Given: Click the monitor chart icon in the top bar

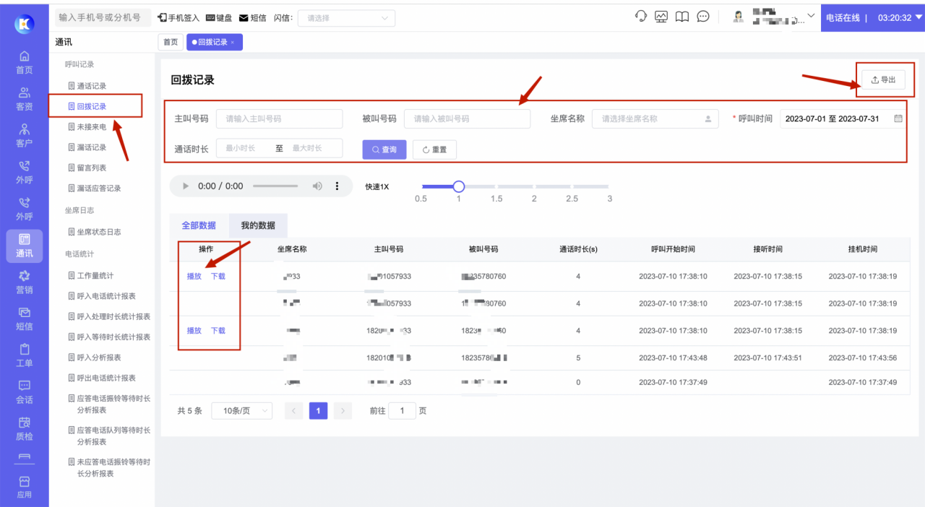Looking at the screenshot, I should (x=661, y=17).
